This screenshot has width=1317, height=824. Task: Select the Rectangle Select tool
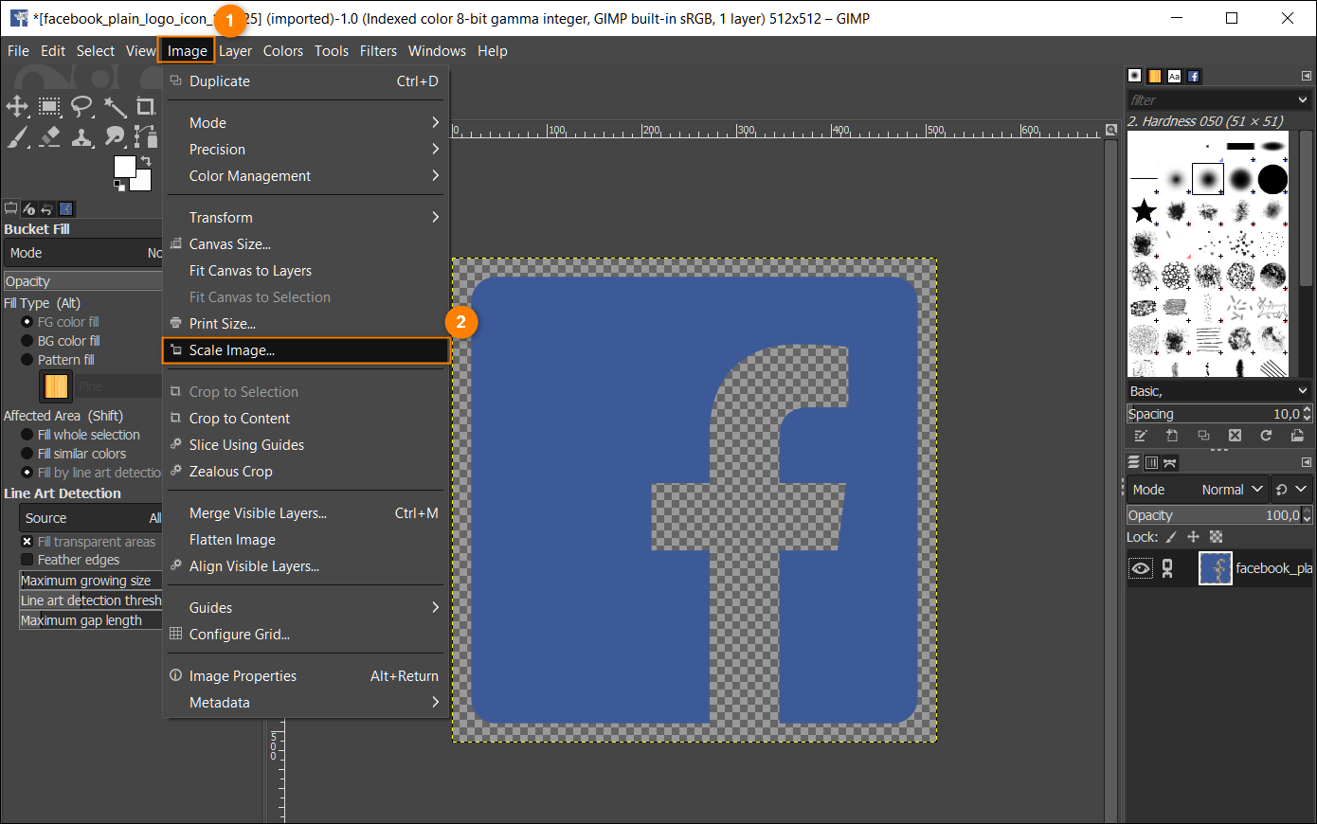(49, 106)
